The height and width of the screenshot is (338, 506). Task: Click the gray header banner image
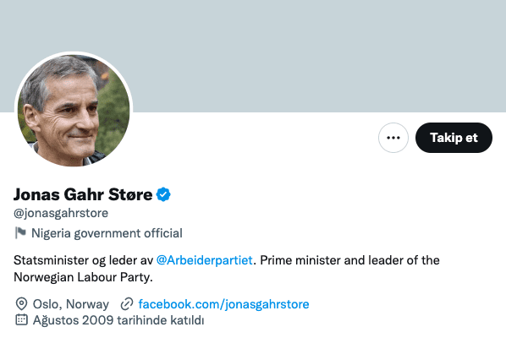click(x=253, y=56)
